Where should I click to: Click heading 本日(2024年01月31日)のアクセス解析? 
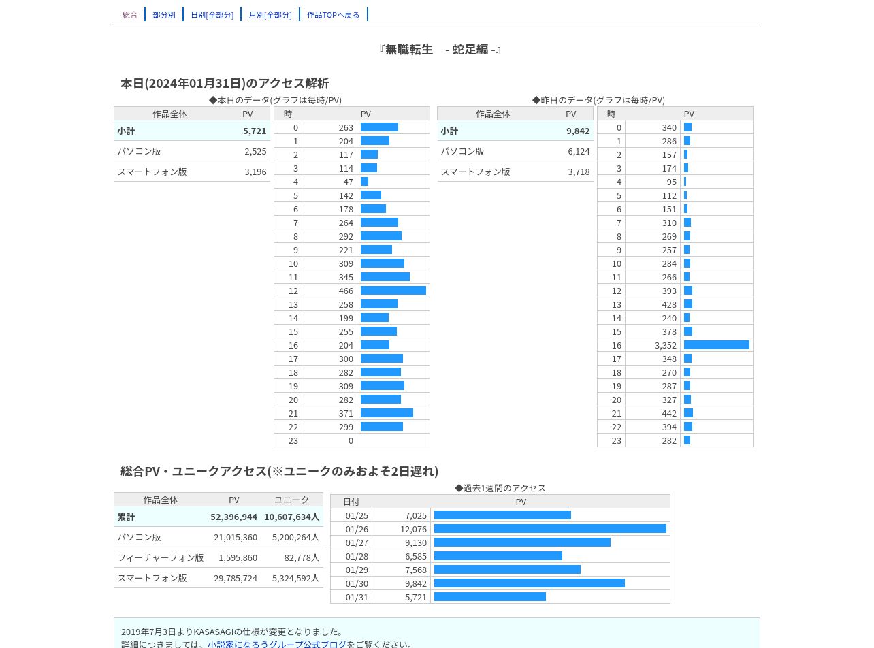225,83
